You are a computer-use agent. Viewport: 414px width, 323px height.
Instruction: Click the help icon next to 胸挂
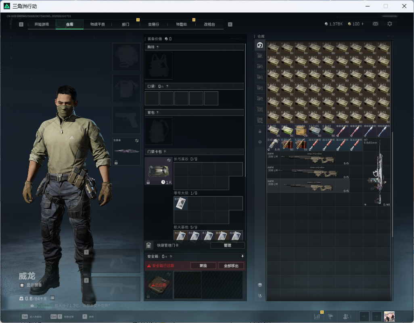[x=158, y=47]
